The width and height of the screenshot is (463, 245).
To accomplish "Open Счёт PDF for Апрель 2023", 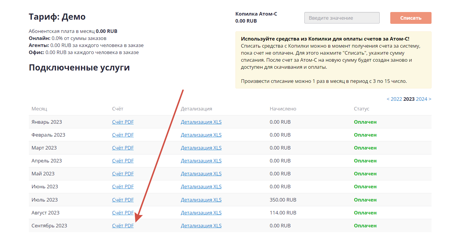I will click(123, 161).
